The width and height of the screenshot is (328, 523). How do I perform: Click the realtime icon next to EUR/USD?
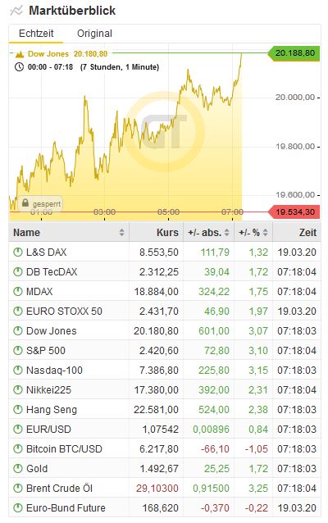[18, 430]
